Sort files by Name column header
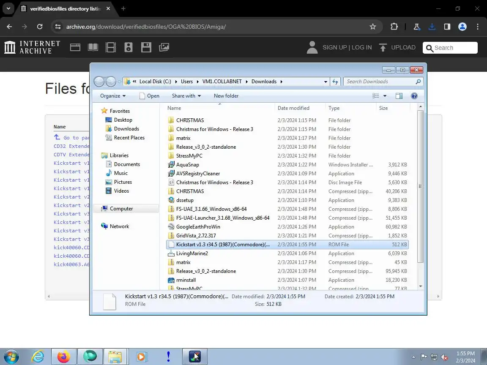This screenshot has height=365, width=487. pos(219,108)
